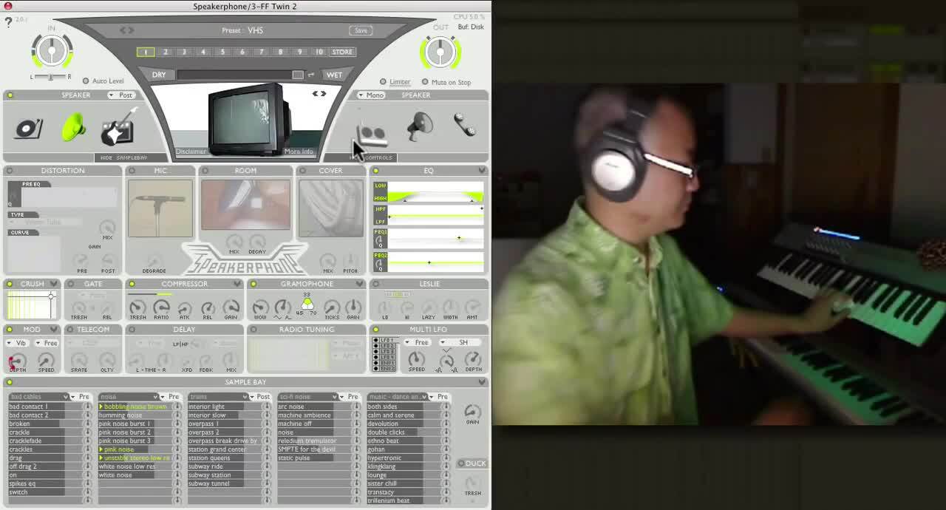
Task: Select the megaphone speaker icon
Action: point(421,126)
